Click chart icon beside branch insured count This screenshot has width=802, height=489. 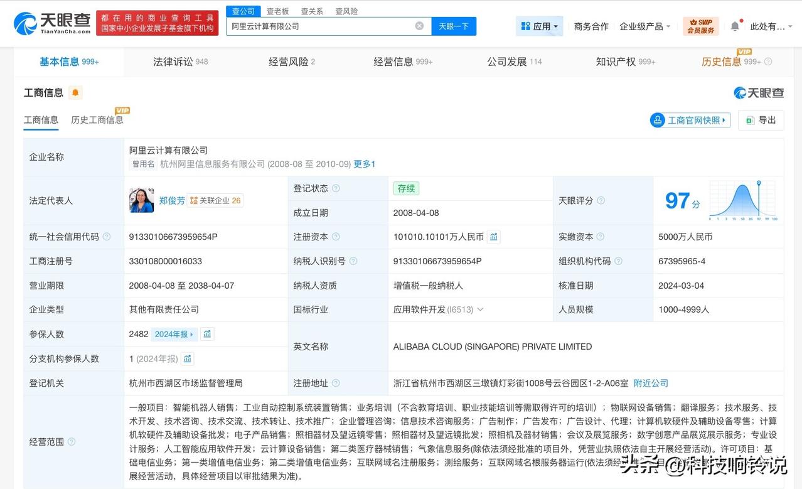click(x=188, y=358)
